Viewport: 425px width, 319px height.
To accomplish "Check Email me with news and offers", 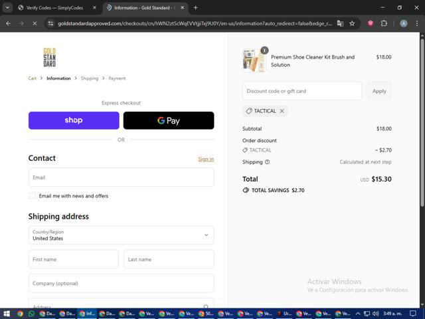I will pos(32,195).
